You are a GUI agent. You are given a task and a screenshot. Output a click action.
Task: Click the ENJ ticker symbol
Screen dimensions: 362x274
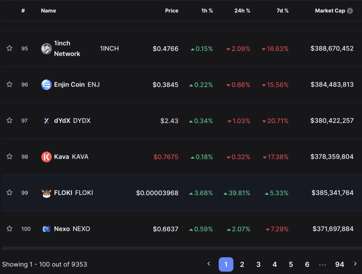[x=93, y=85]
